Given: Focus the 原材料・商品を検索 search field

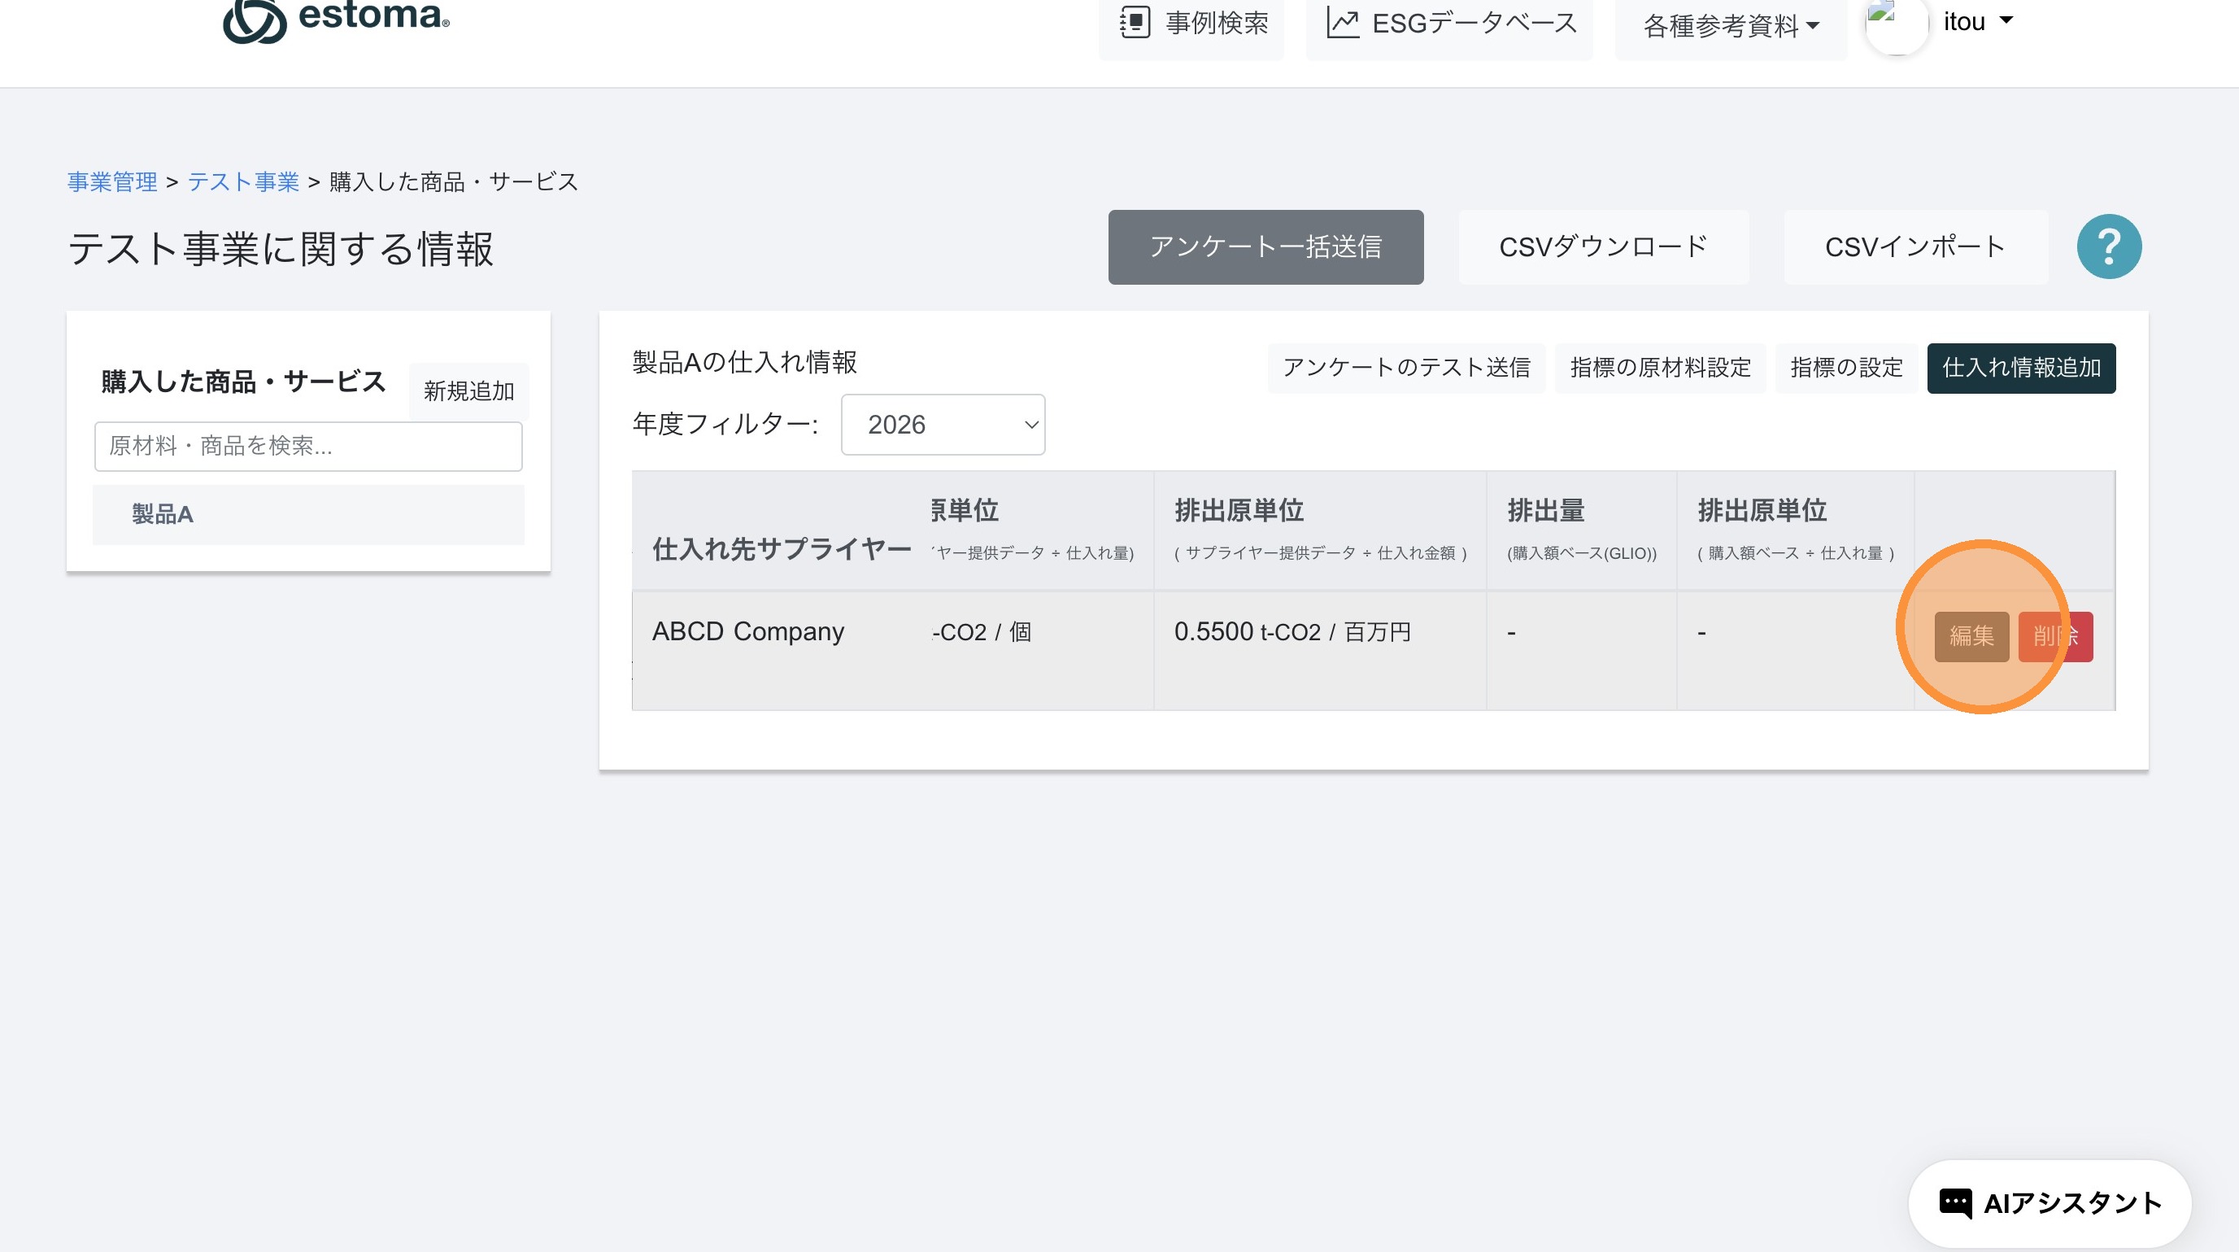Looking at the screenshot, I should click(x=308, y=446).
